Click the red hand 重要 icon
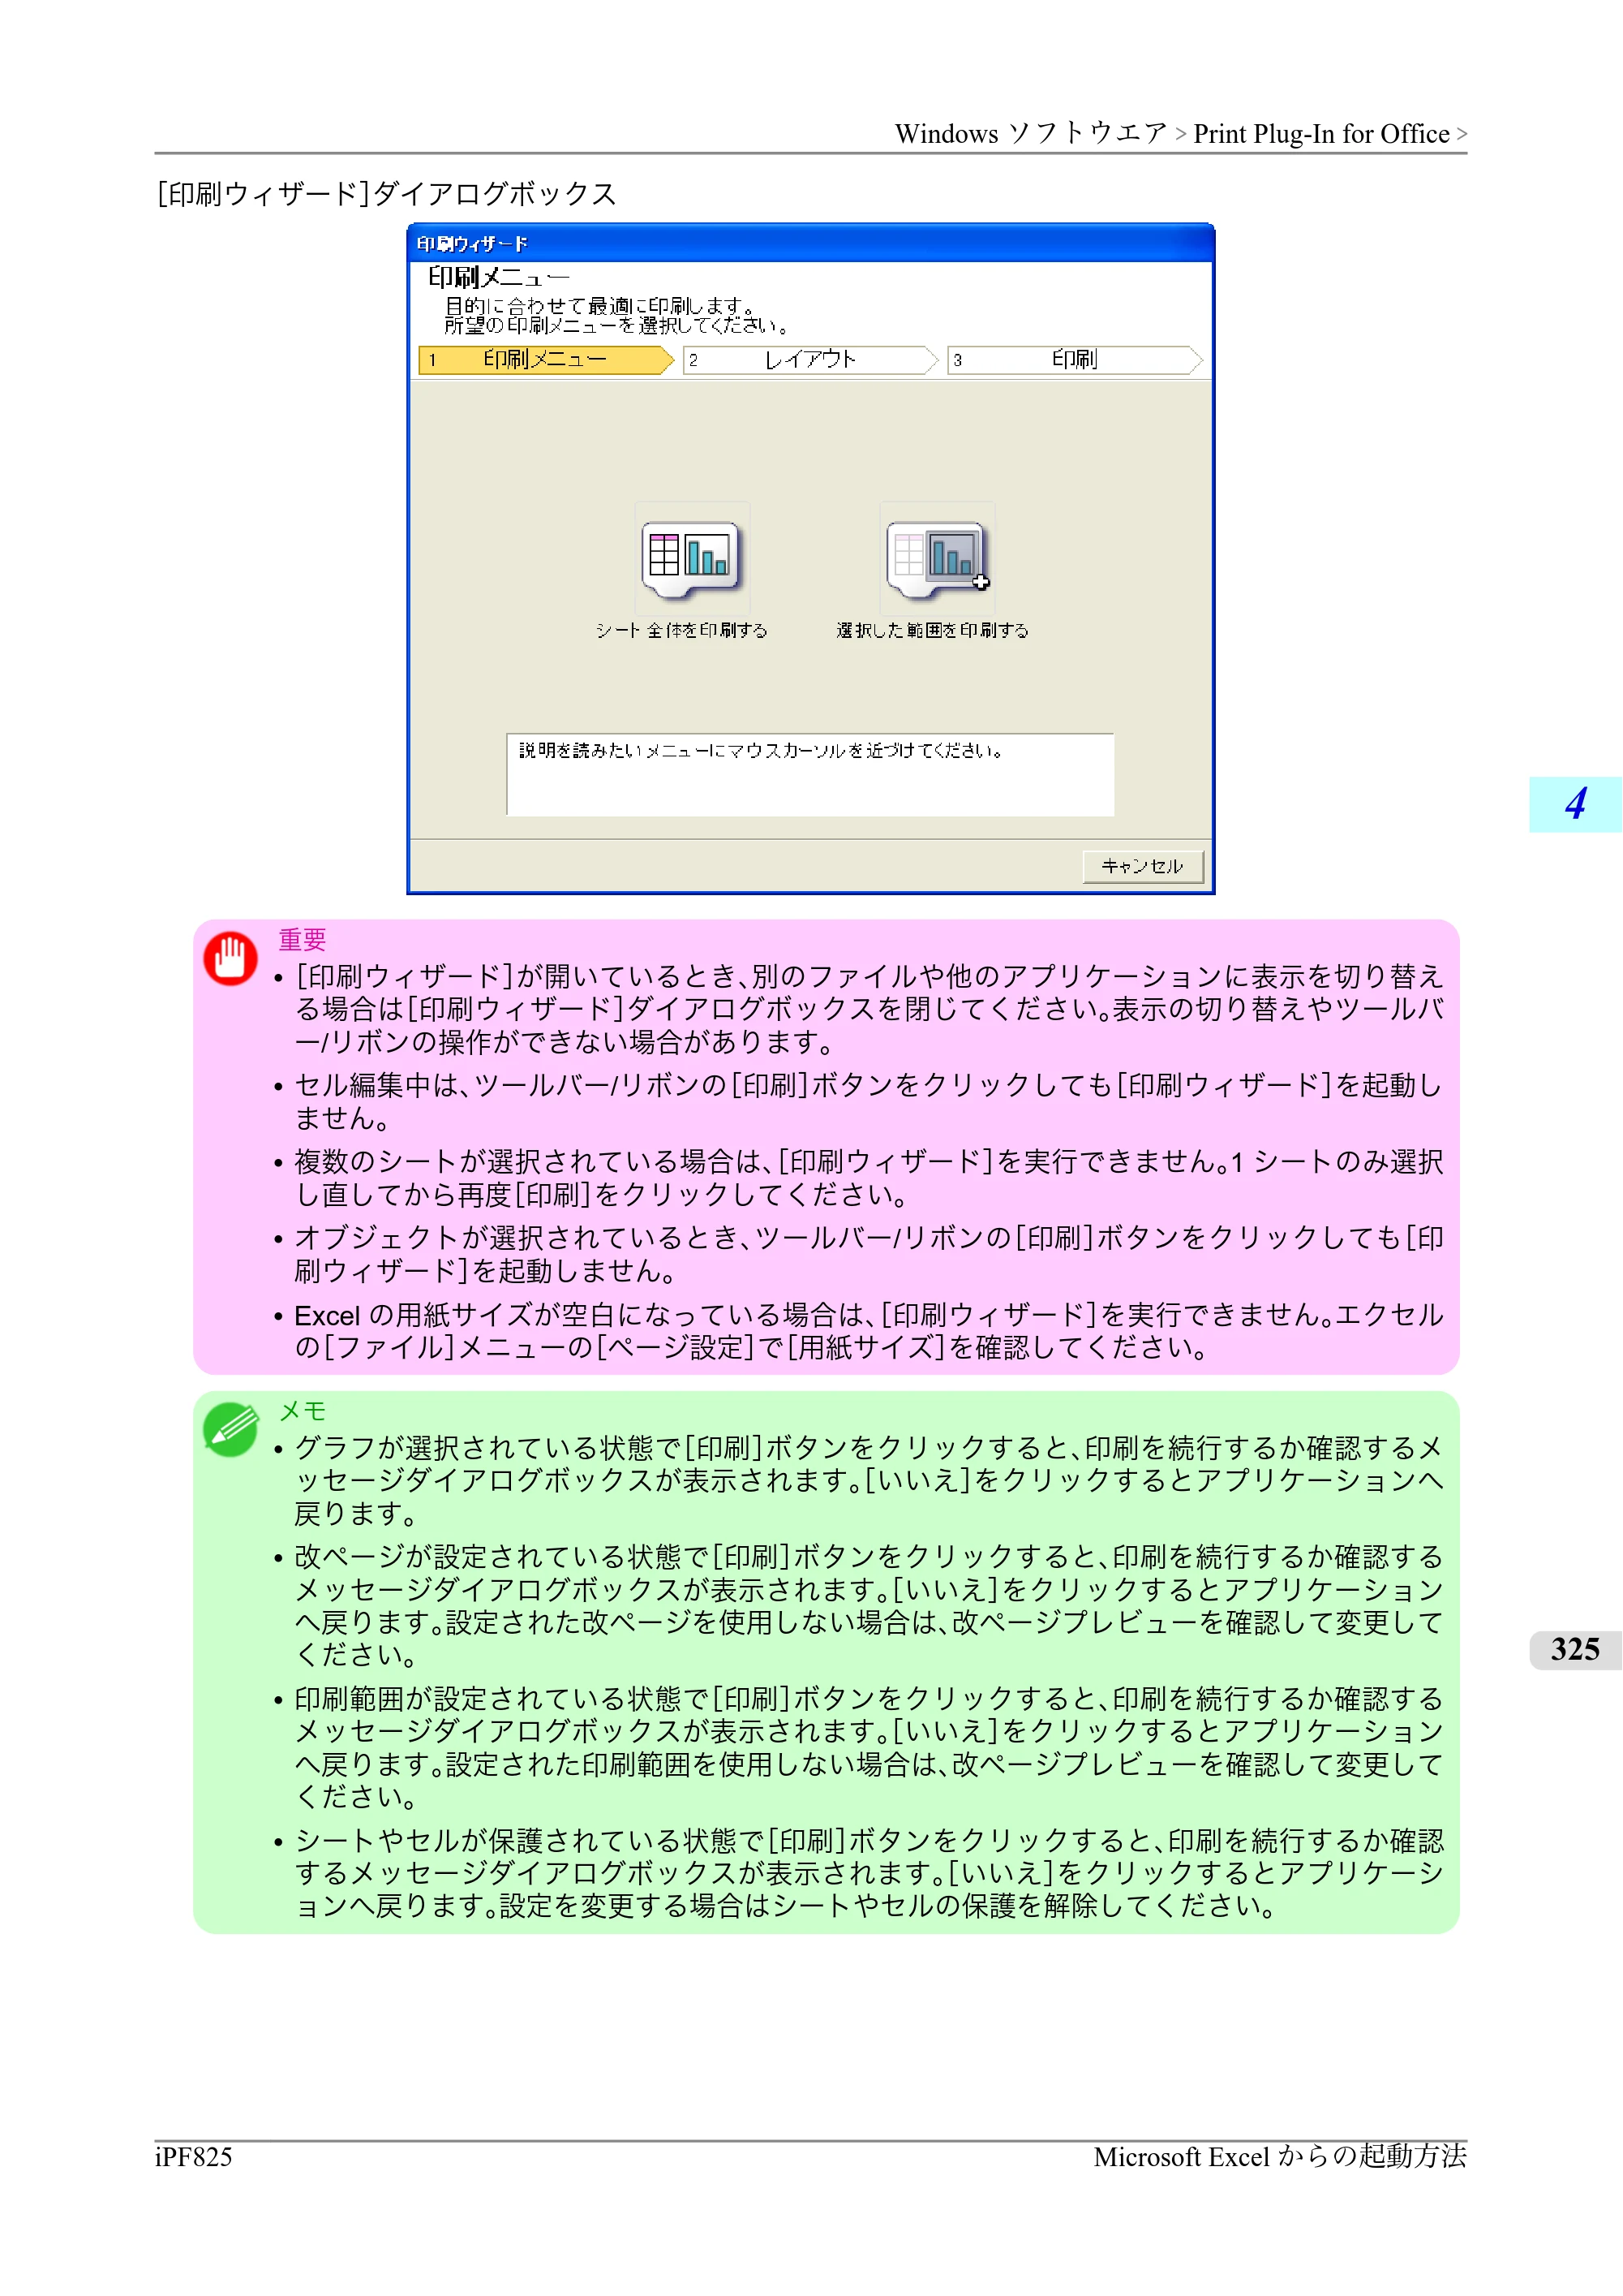This screenshot has width=1623, height=2296. 231,959
